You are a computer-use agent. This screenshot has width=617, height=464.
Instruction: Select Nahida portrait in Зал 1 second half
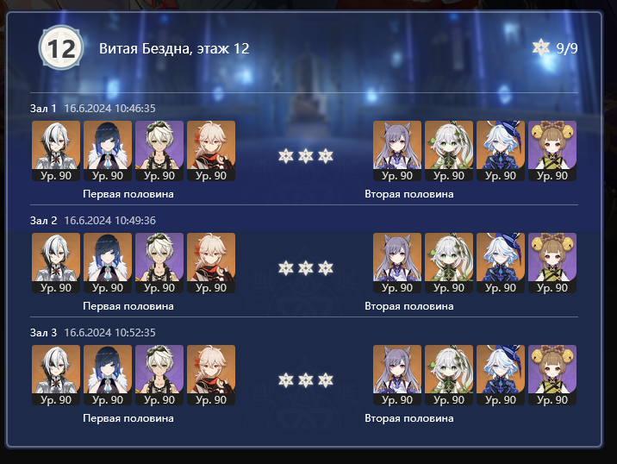tap(449, 151)
